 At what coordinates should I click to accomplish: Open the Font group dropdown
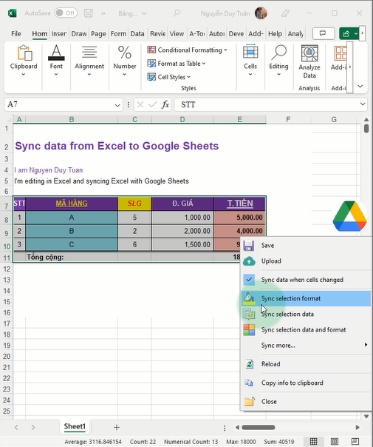[56, 61]
